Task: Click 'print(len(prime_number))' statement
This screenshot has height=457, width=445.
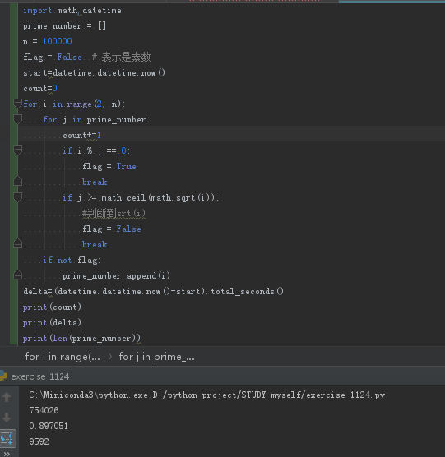Action: (82, 338)
